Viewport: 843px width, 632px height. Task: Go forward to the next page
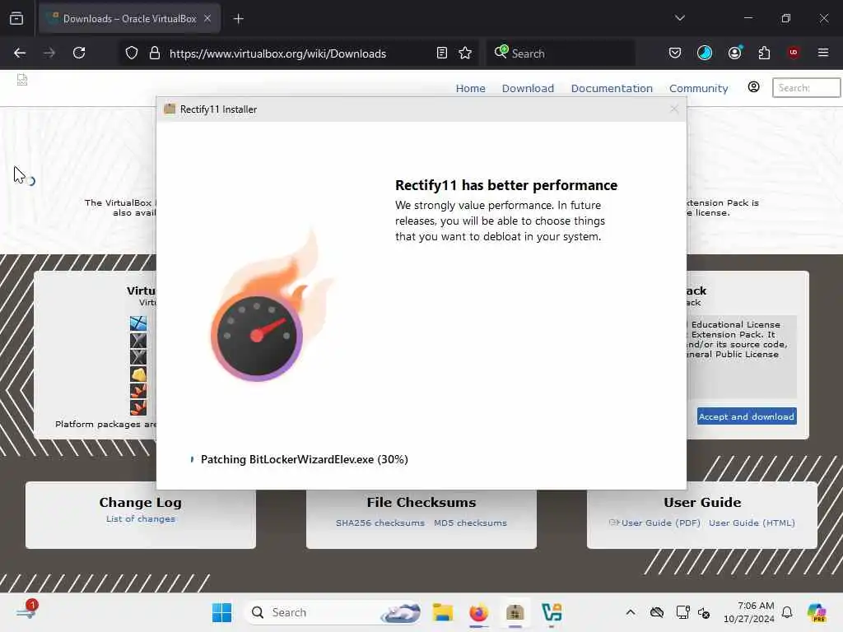pyautogui.click(x=49, y=53)
